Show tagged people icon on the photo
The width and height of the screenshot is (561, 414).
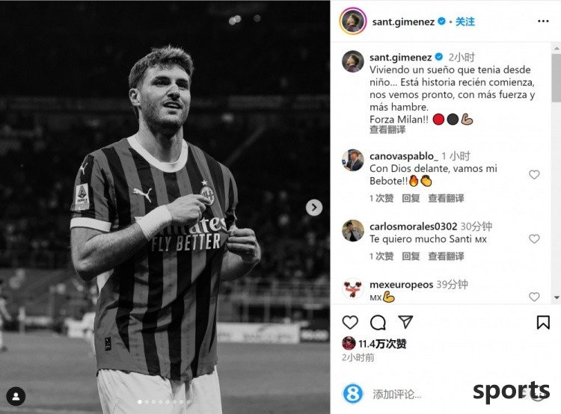click(x=16, y=396)
